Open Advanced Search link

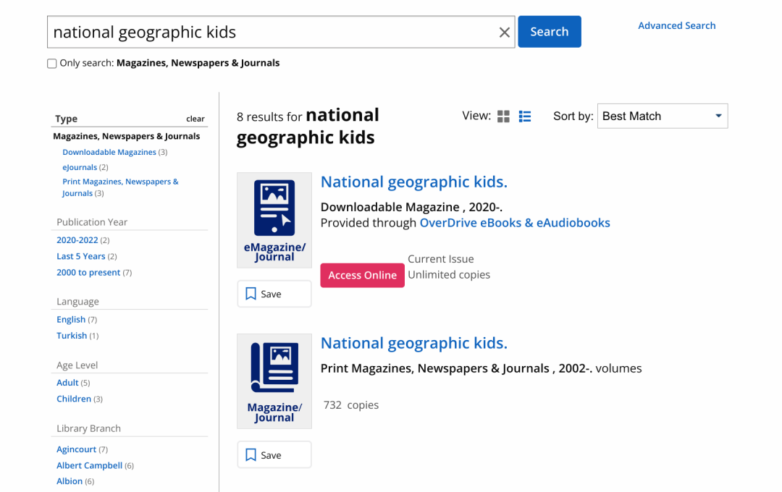pyautogui.click(x=676, y=25)
